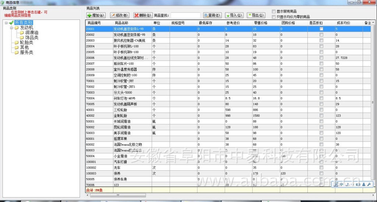Viewport: 377px width, 202px height.
Task: Click the horizontal scrollbar right arrow
Action: pos(373,195)
